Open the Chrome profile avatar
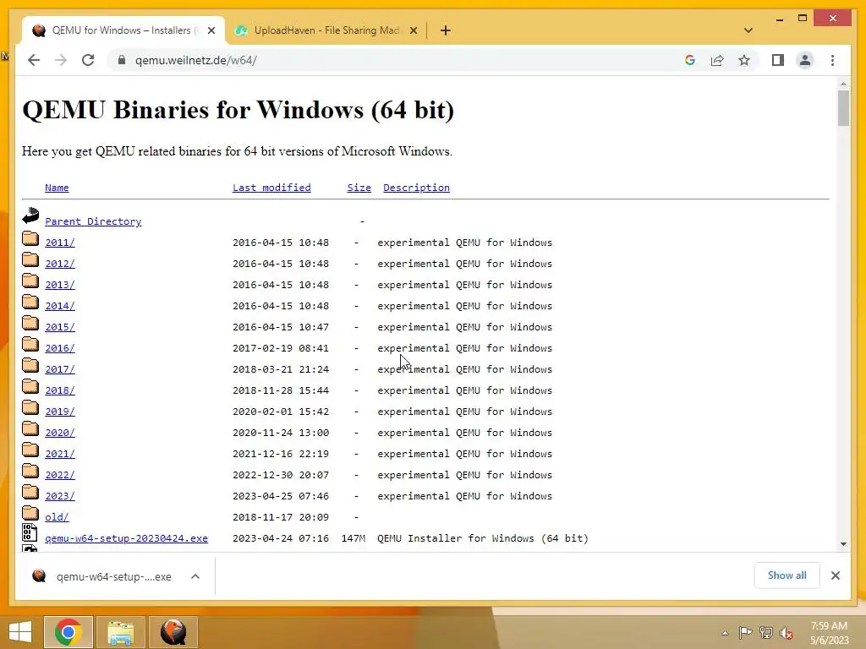This screenshot has height=649, width=866. click(805, 60)
